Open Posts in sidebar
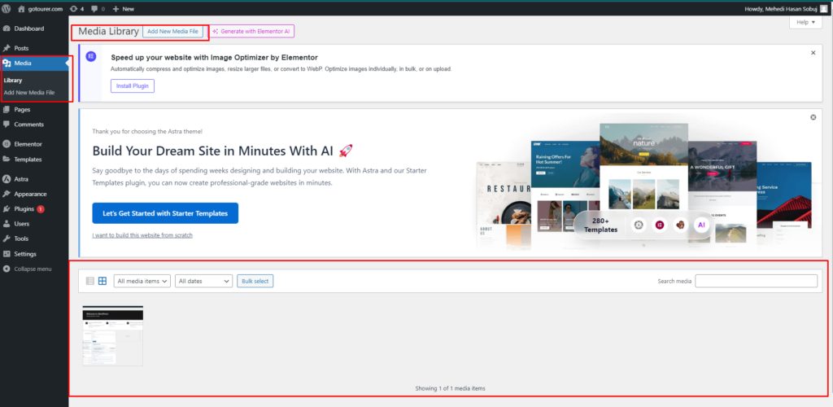 34,48
